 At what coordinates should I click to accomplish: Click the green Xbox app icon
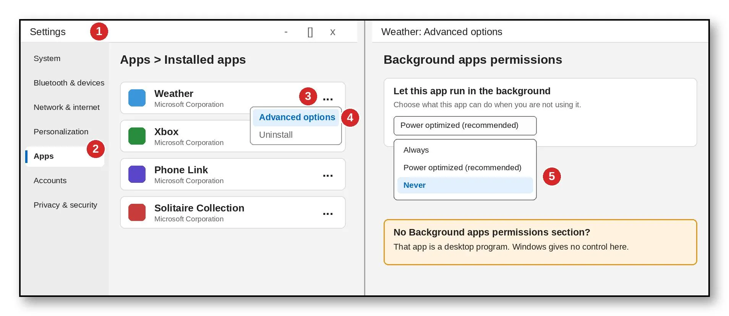137,136
